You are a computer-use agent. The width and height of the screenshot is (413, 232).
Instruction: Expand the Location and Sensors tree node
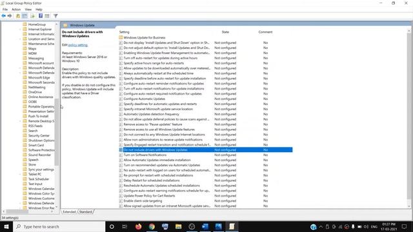(x=20, y=39)
